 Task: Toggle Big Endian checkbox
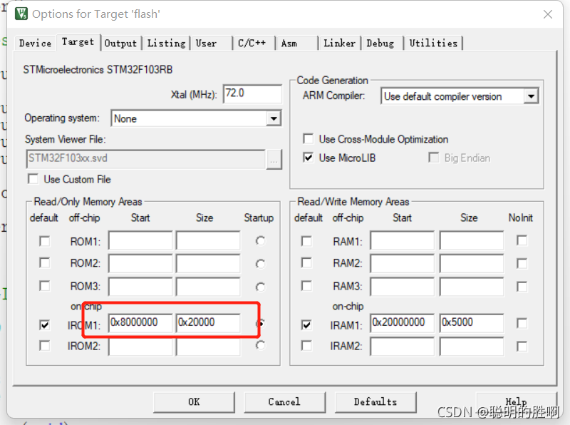point(434,158)
